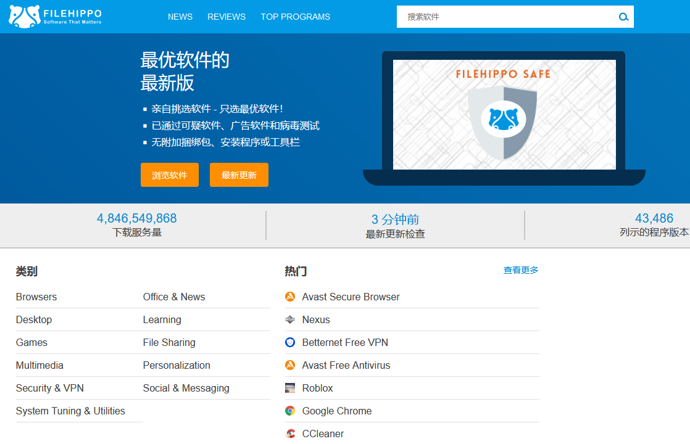Click the magnifying glass search icon
Viewport: 690px width, 444px height.
[x=623, y=17]
